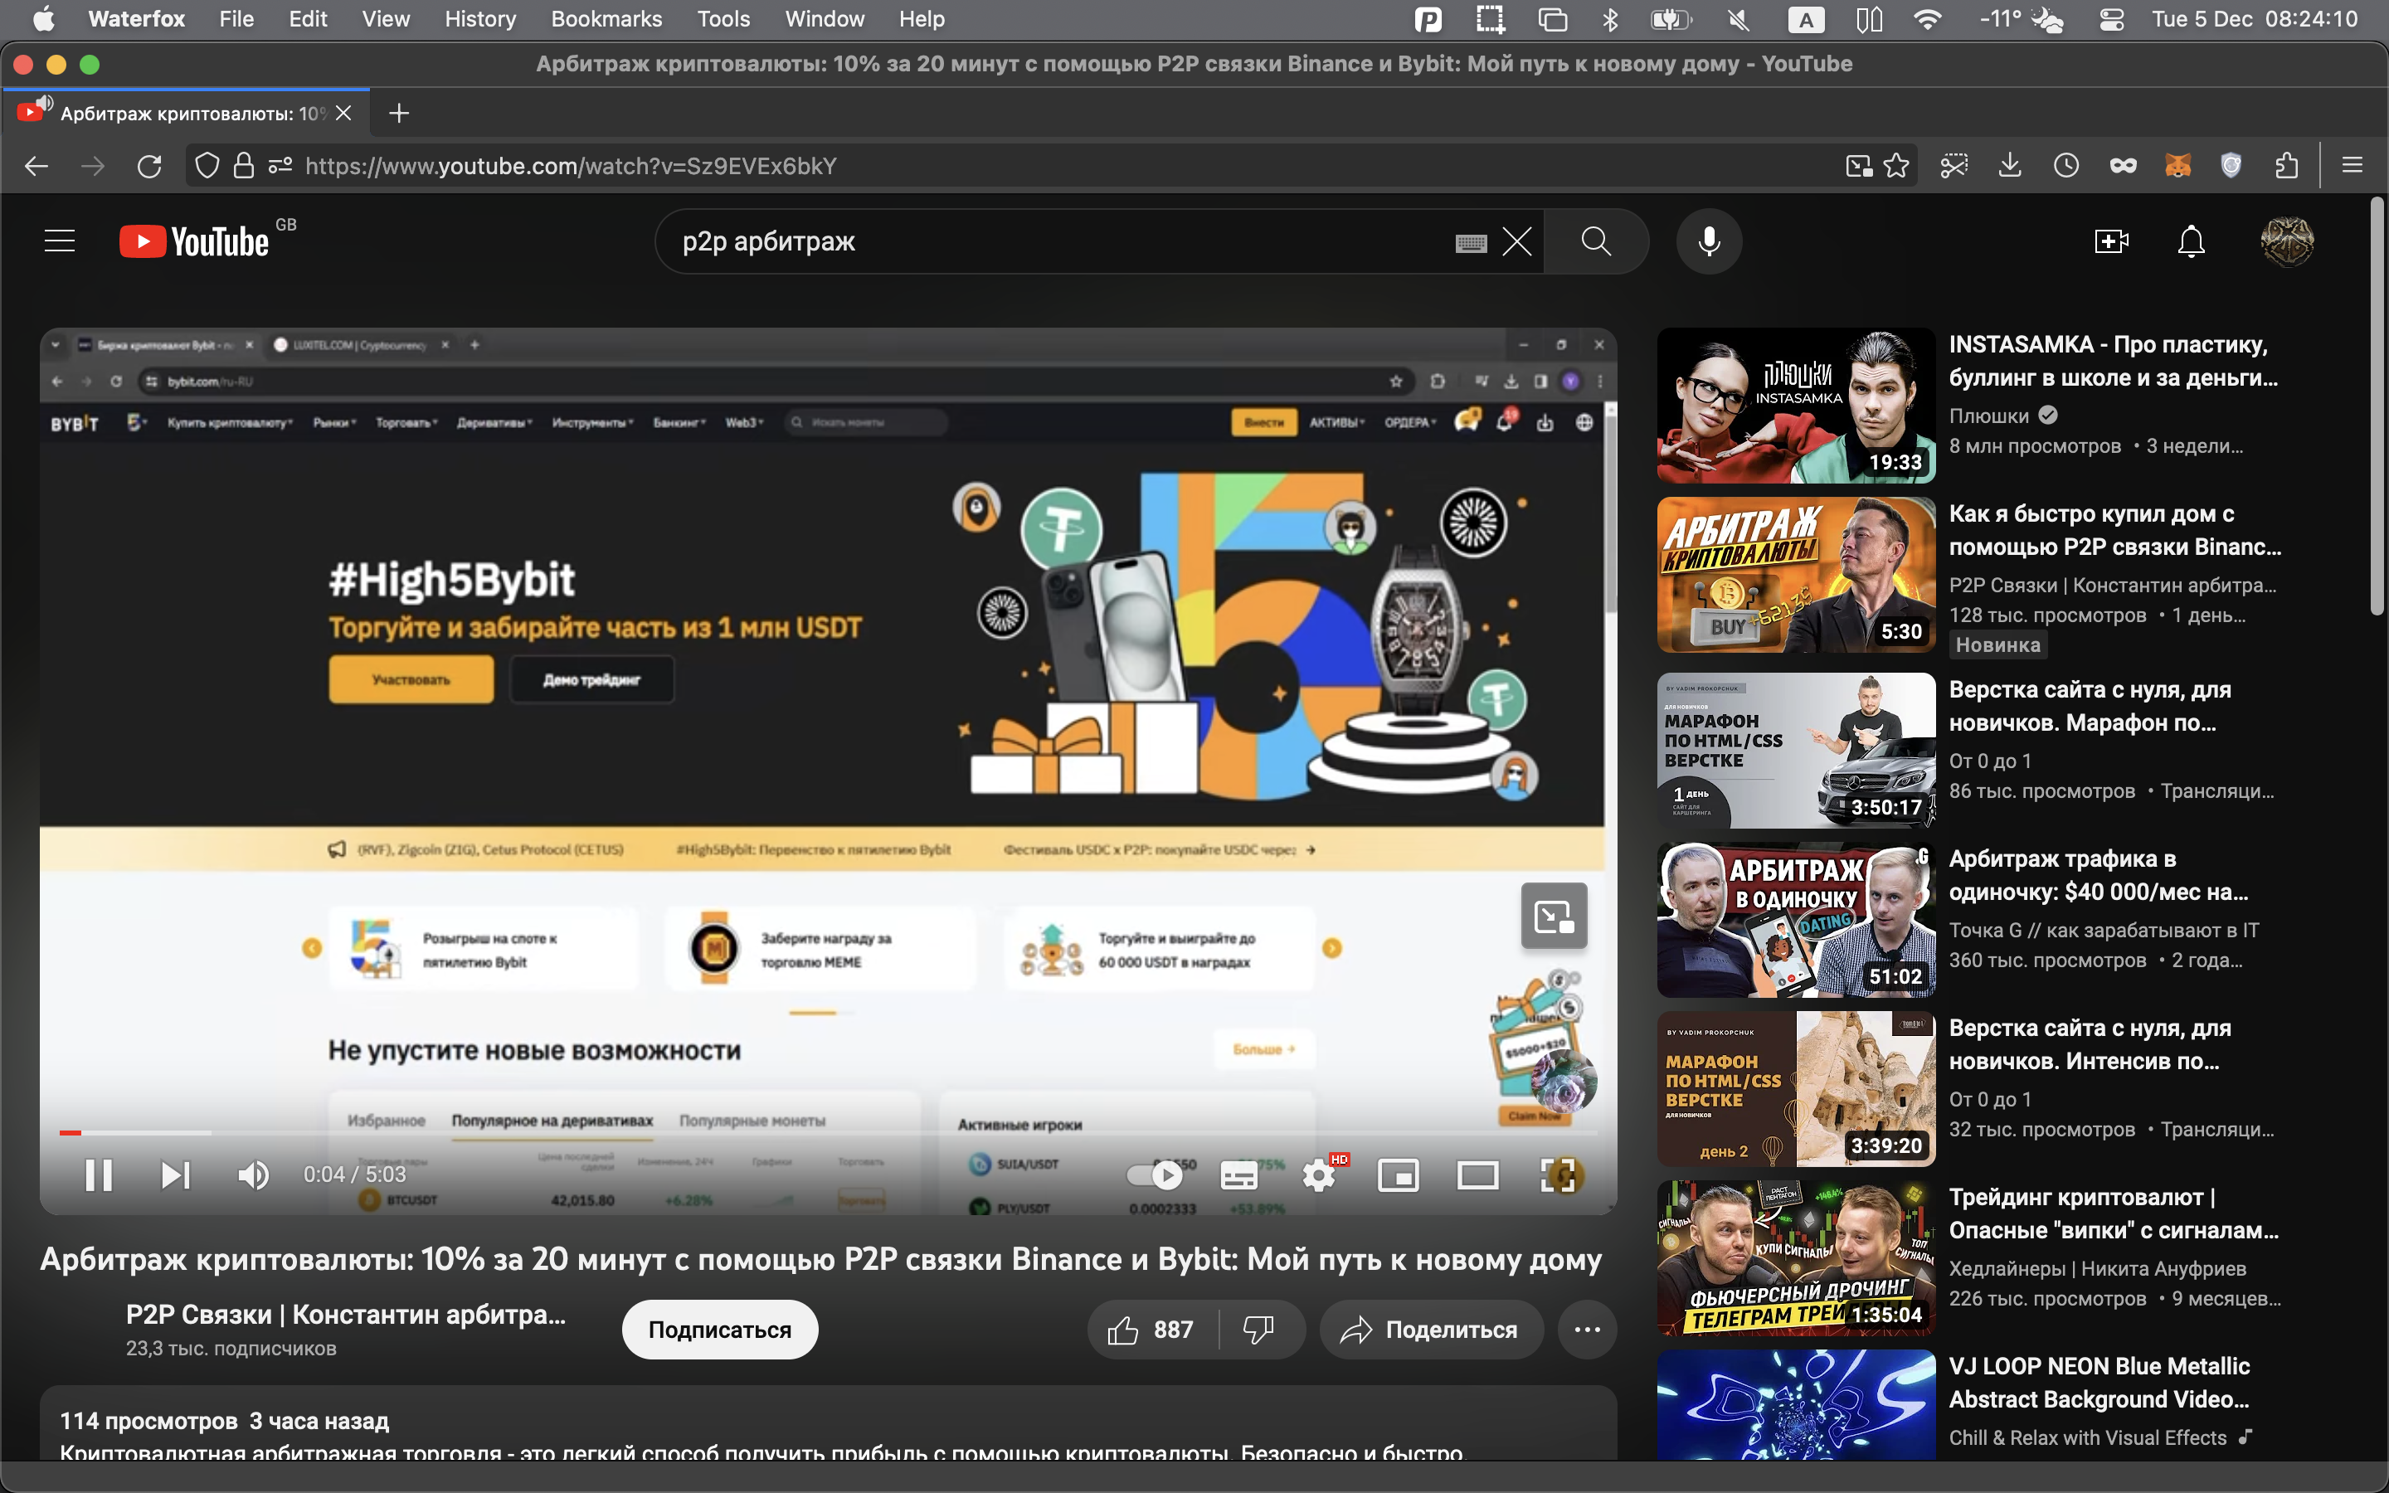Toggle subtitles/closed captions
The image size is (2389, 1493).
pyautogui.click(x=1239, y=1175)
